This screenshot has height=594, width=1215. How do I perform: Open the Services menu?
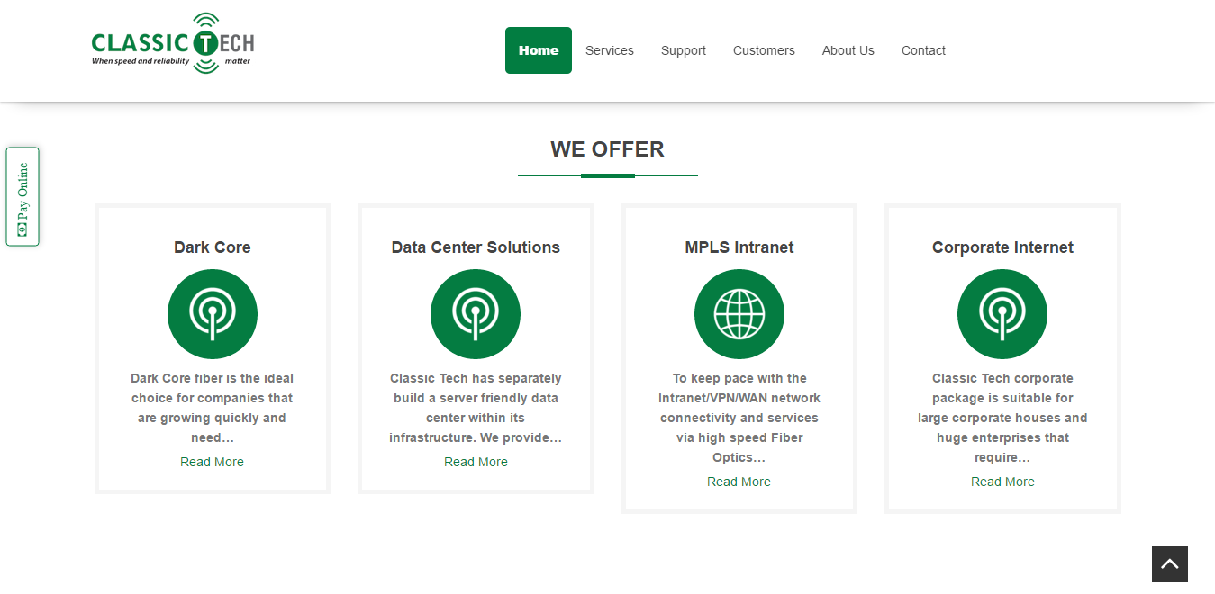click(610, 50)
